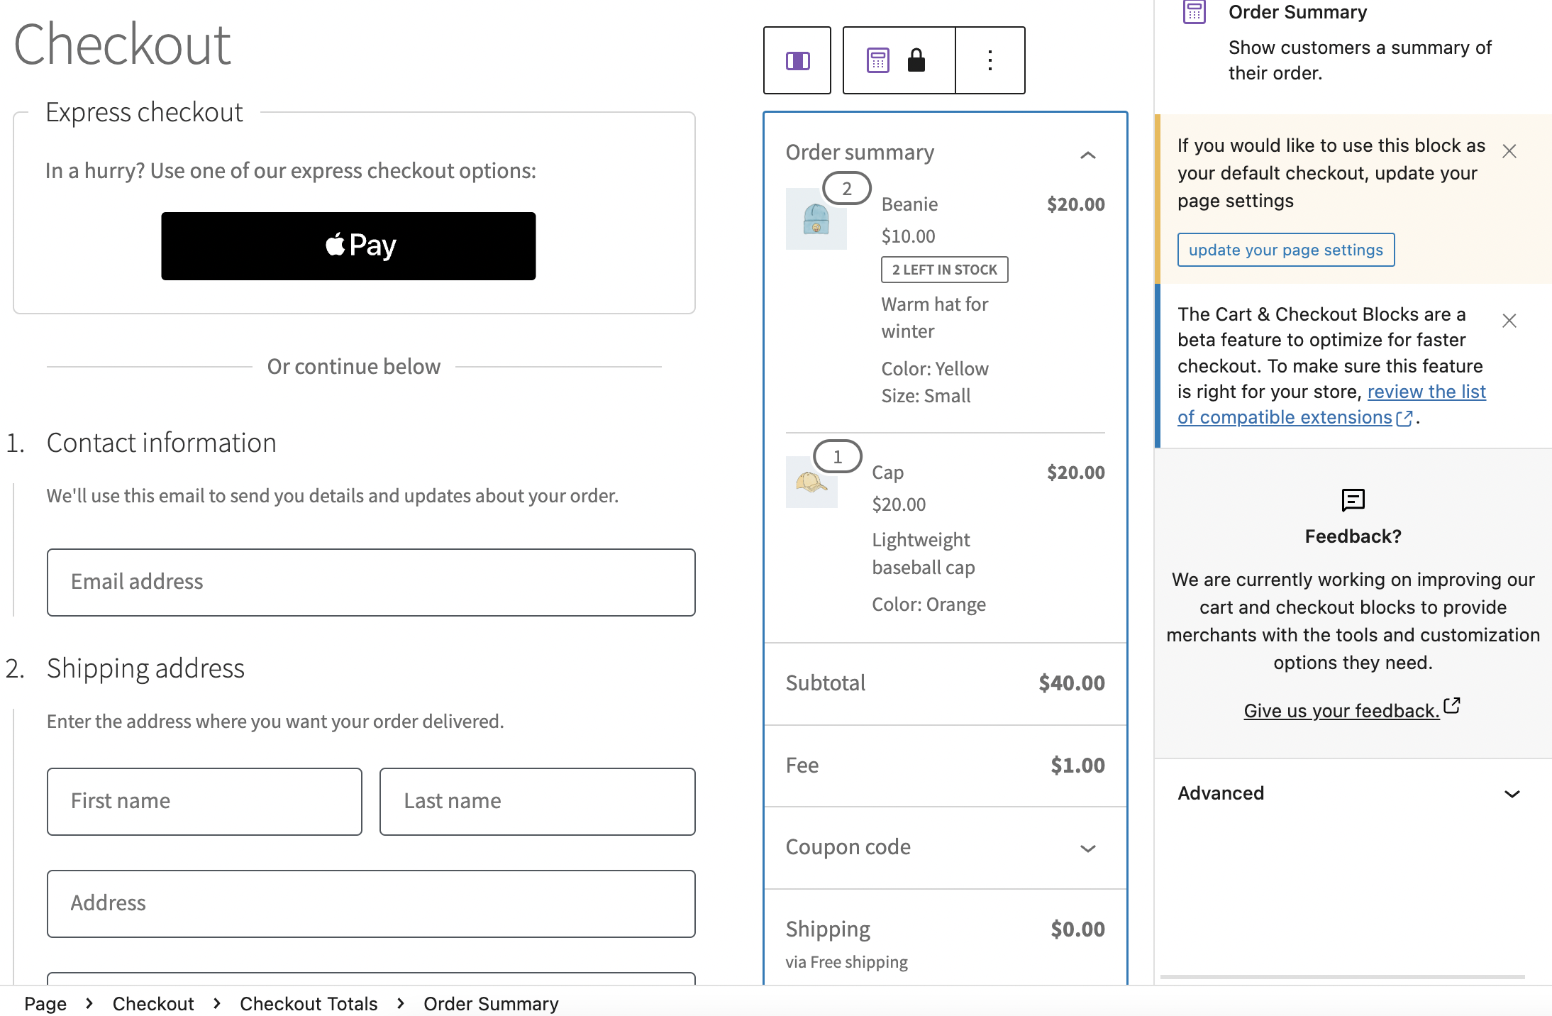Viewport: 1552px width, 1016px height.
Task: Click the feedback speech bubble icon
Action: coord(1352,499)
